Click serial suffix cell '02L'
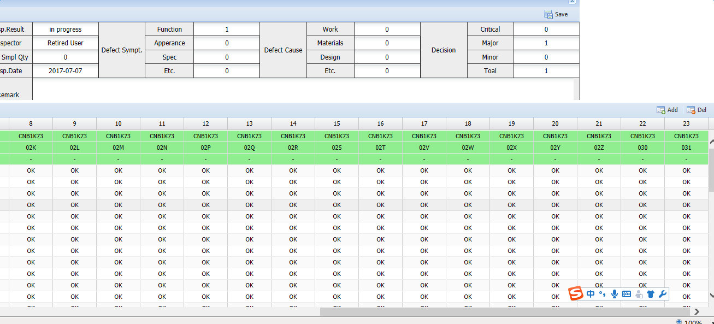The height and width of the screenshot is (324, 714). (x=74, y=148)
